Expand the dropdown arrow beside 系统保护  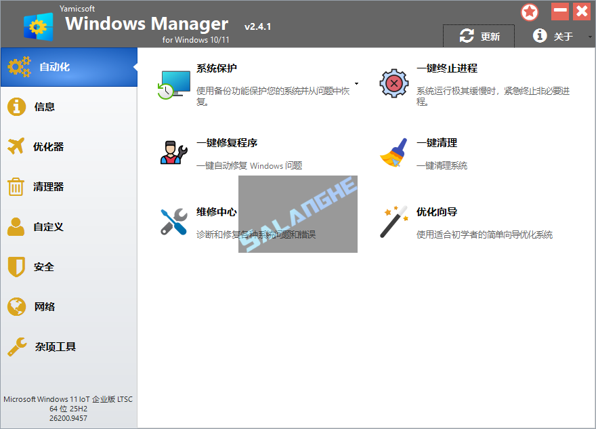coord(356,83)
